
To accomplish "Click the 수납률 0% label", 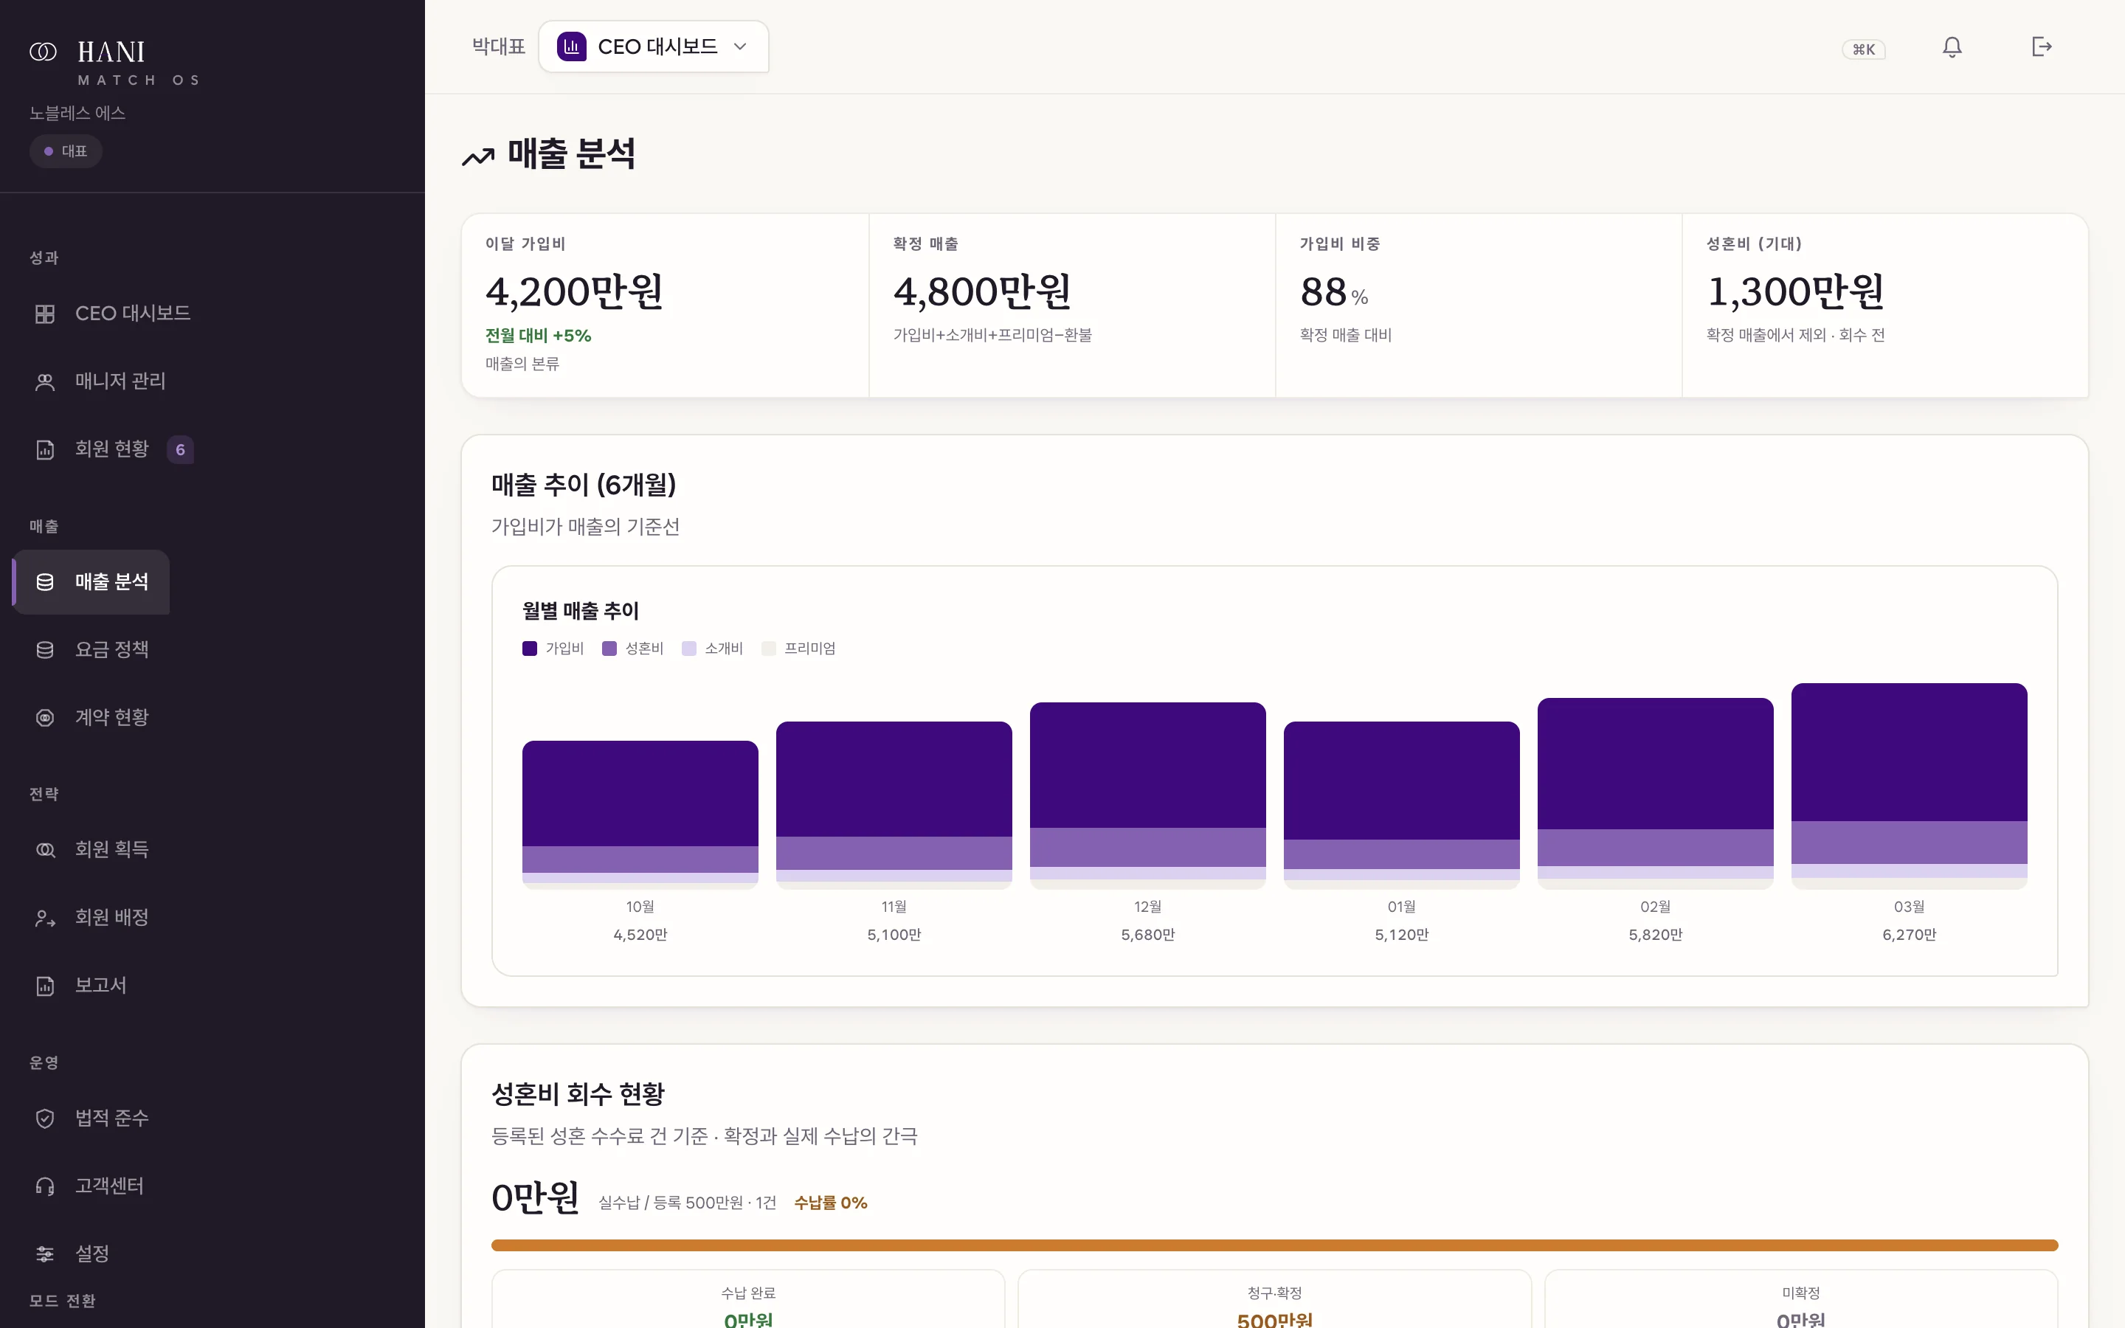I will [x=831, y=1203].
